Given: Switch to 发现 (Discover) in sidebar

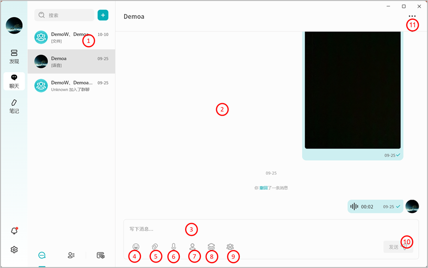Looking at the screenshot, I should pyautogui.click(x=14, y=56).
